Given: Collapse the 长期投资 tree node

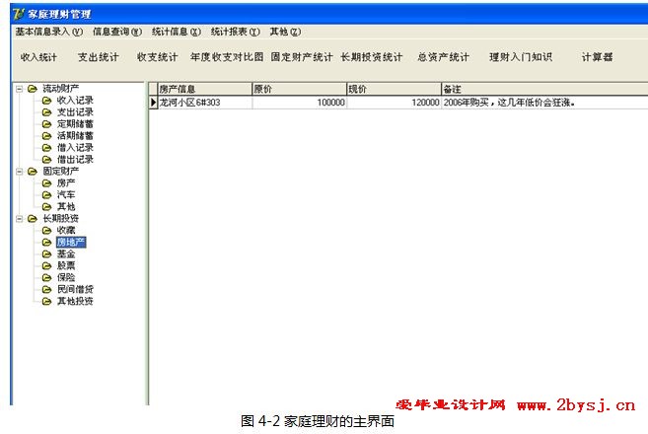Looking at the screenshot, I should tap(19, 219).
